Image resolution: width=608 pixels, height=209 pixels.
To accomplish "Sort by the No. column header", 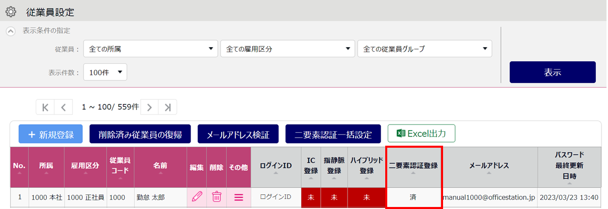I will [20, 167].
